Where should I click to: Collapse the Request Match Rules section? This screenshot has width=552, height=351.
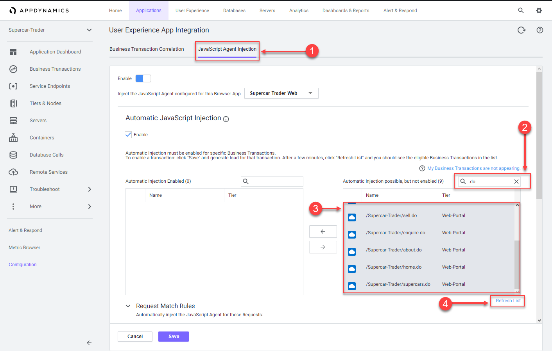click(128, 306)
